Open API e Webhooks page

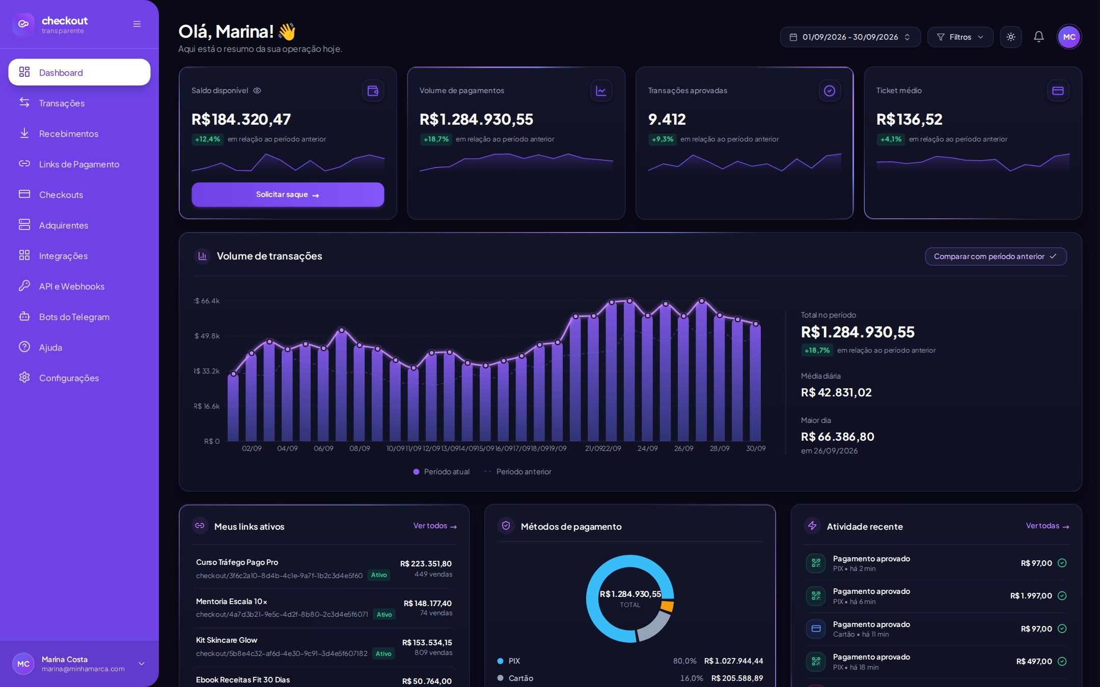[x=79, y=286]
